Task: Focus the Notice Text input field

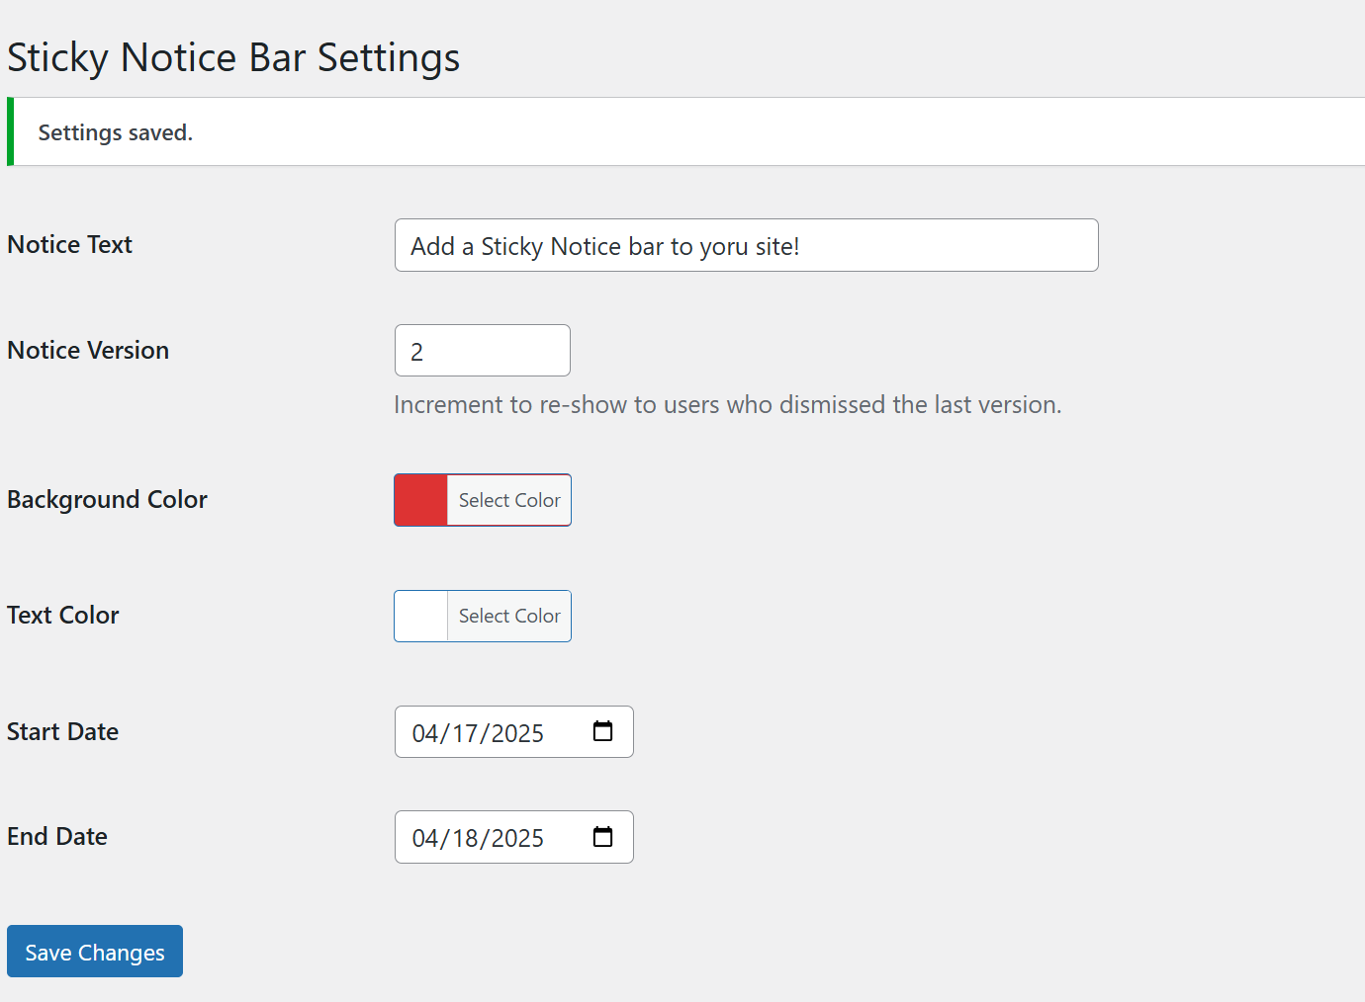Action: click(747, 245)
